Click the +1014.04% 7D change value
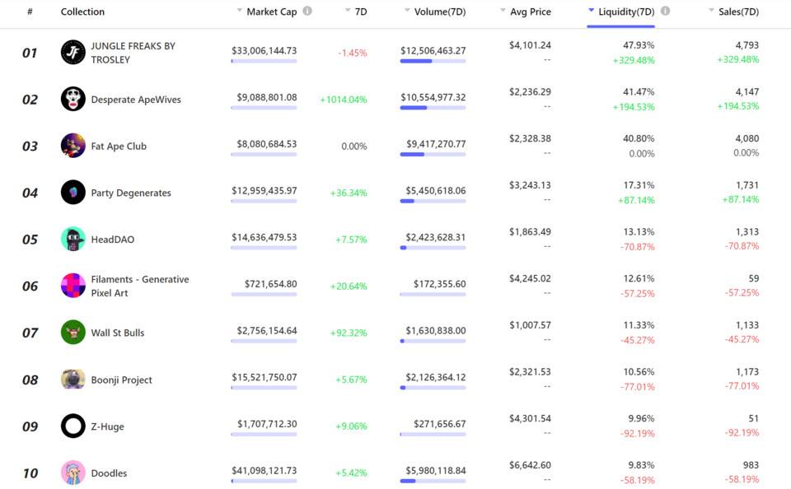The image size is (791, 489). click(x=344, y=100)
